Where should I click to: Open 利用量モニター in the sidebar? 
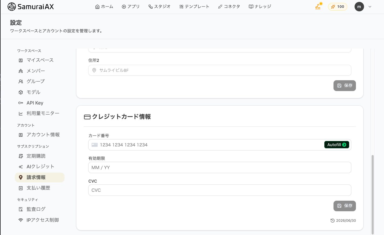(x=40, y=113)
